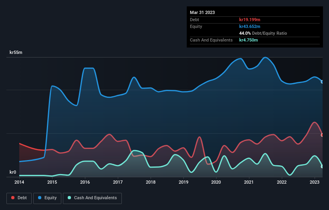Click the Equity label in tooltip

196,26
